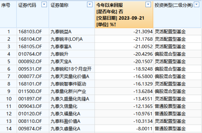202x133 pixels.
Task: Click 偏股混合型基金 in row 9
Action: point(170,92)
